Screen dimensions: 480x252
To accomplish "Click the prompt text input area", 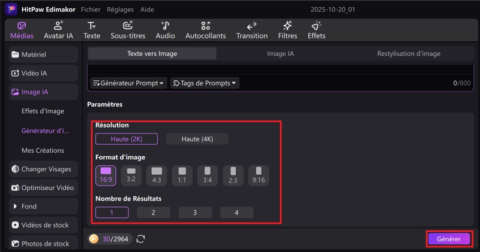I will [x=276, y=69].
